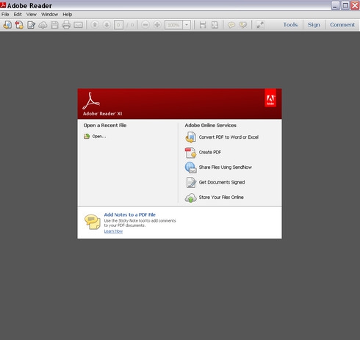Click the Learn How link
360x340 pixels.
113,231
